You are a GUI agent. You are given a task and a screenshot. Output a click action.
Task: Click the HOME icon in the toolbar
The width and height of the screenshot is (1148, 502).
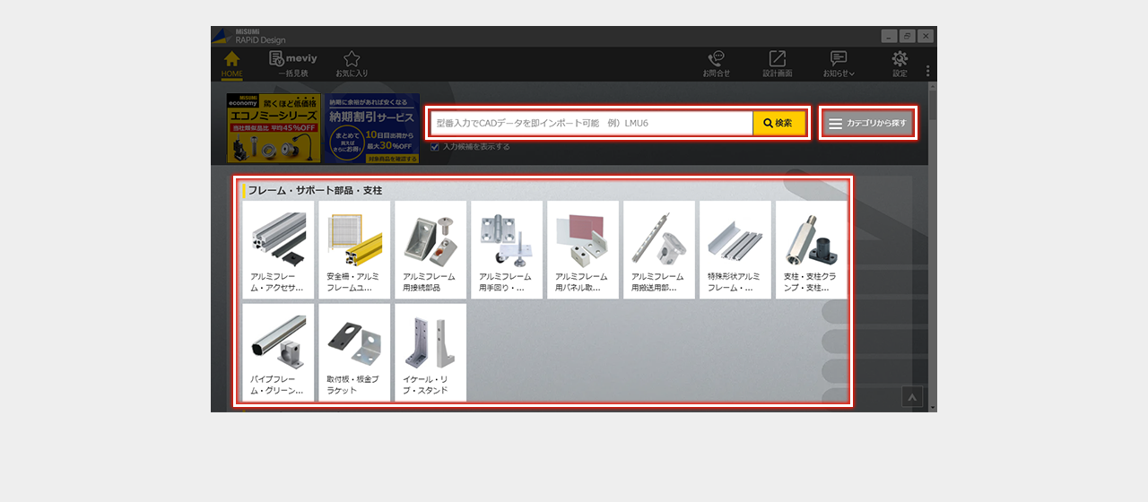[231, 64]
